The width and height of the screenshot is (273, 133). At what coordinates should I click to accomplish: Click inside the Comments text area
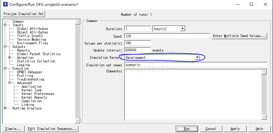tap(193, 94)
